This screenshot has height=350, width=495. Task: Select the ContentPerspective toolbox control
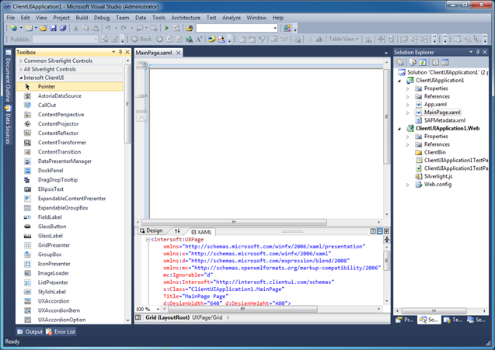click(x=69, y=114)
